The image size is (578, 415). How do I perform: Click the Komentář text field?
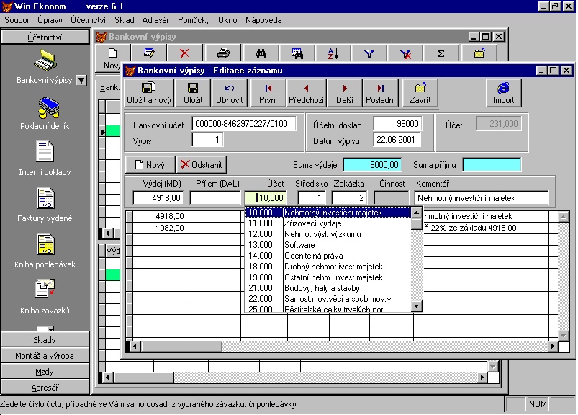pos(481,197)
